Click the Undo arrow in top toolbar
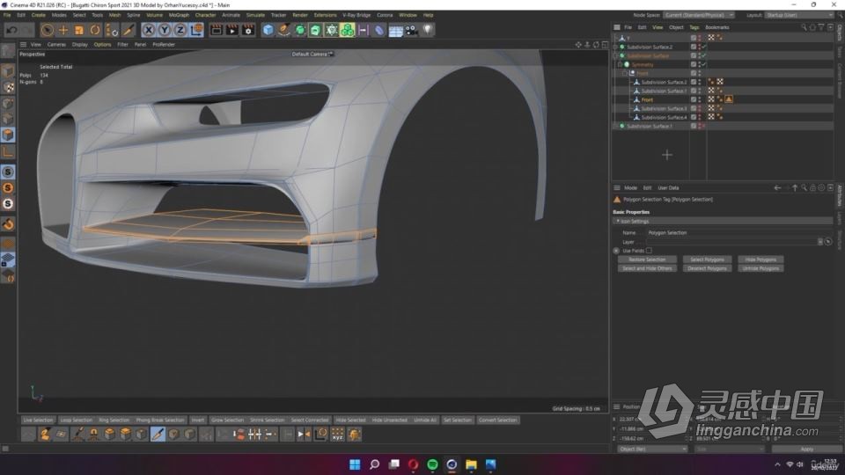Image resolution: width=845 pixels, height=475 pixels. (x=11, y=30)
